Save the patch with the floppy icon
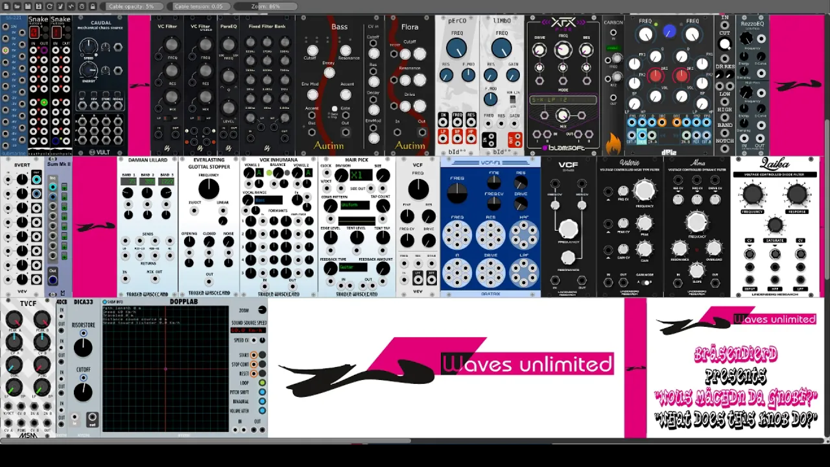 point(27,6)
